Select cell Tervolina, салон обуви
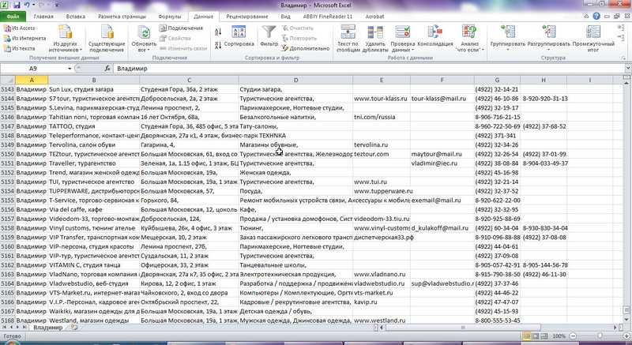This screenshot has width=632, height=345. [94, 145]
